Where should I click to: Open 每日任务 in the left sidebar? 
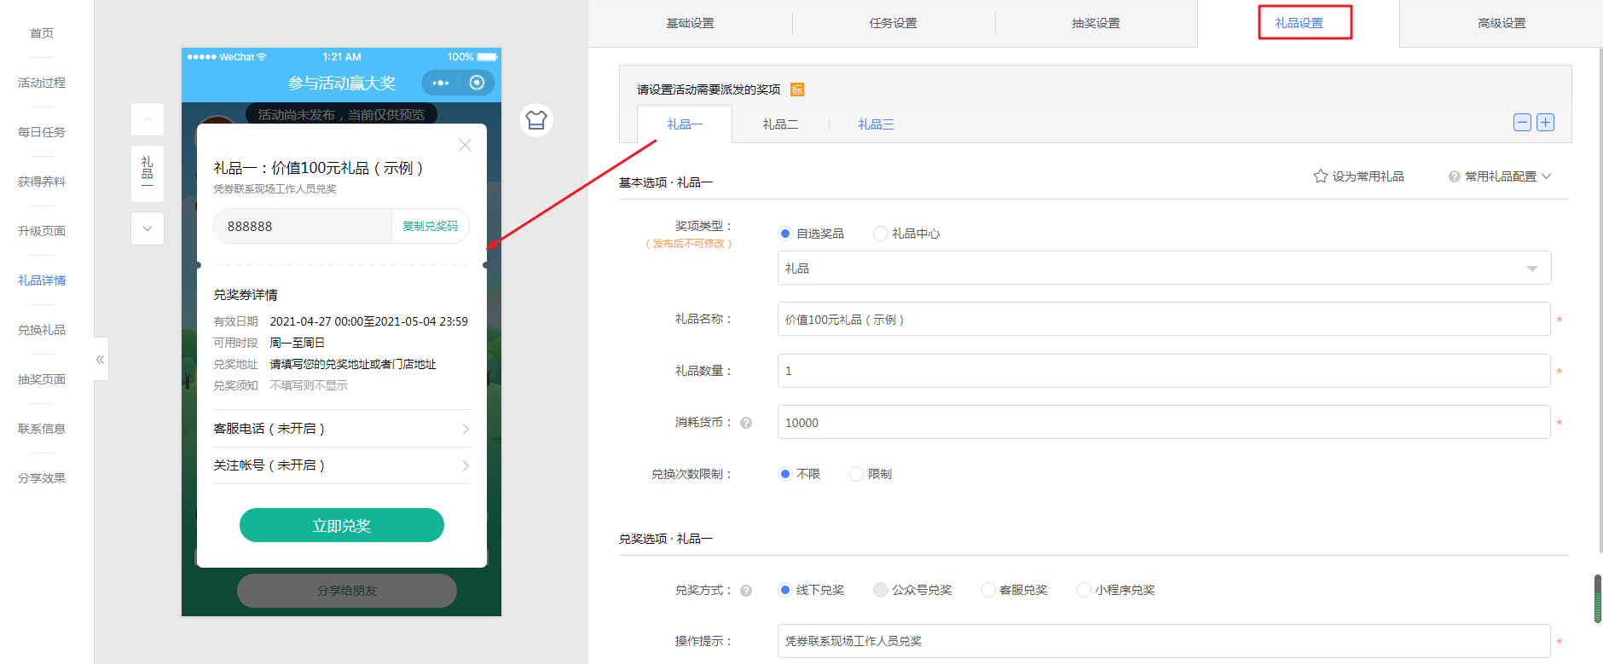[x=42, y=132]
